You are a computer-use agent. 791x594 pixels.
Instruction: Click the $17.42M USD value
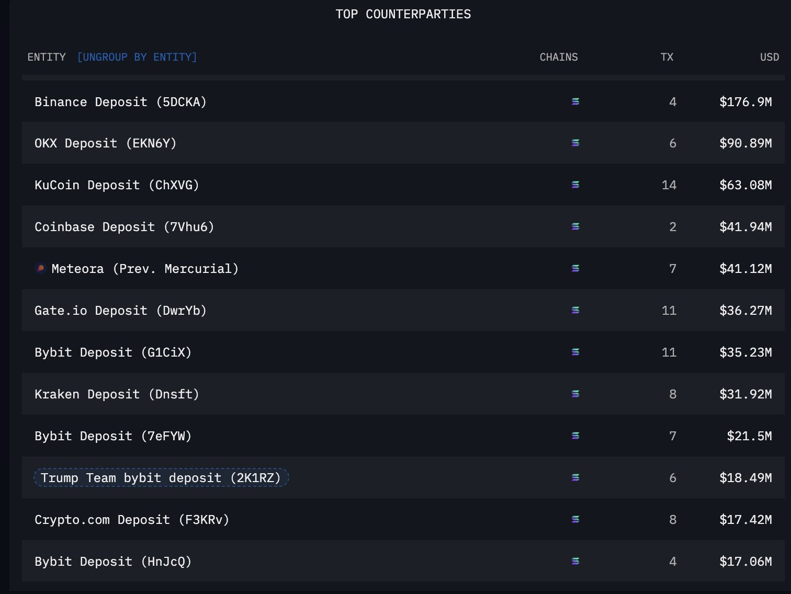point(745,520)
